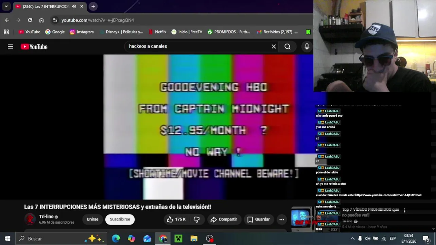Save the video with Guardar
The image size is (436, 245).
point(259,219)
